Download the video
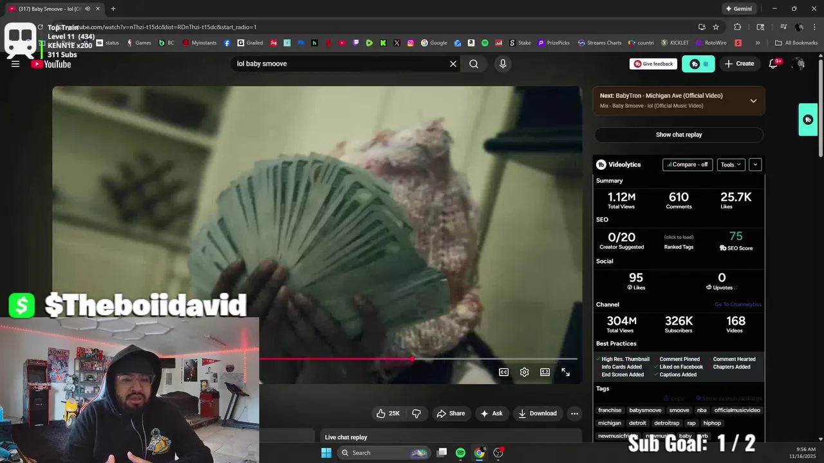 point(538,413)
